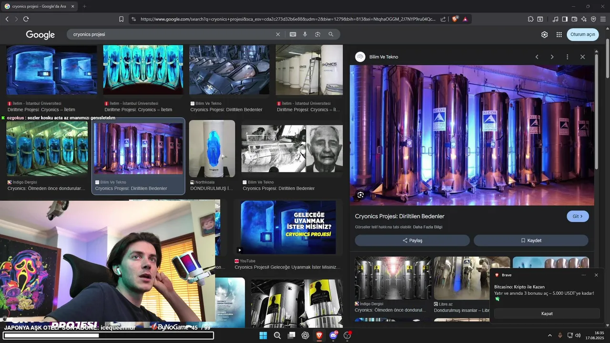Open related İndigo Dergisi image in preview
Screen dimensions: 610x343
pos(393,278)
